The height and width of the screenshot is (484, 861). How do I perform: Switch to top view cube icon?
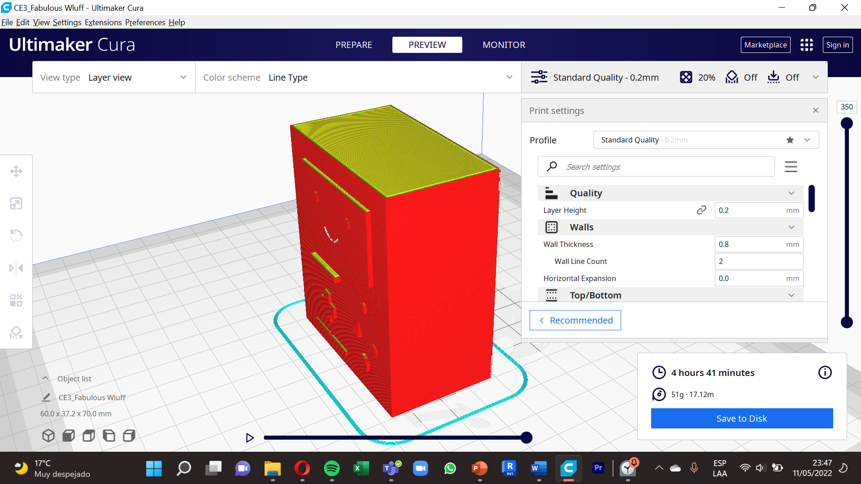click(x=89, y=436)
